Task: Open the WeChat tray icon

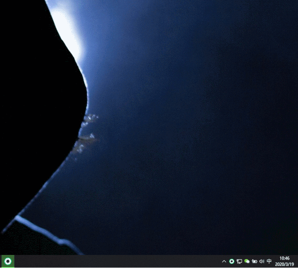Action: pos(247,261)
